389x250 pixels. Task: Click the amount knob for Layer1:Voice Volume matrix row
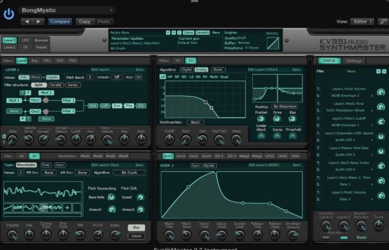click(x=381, y=92)
